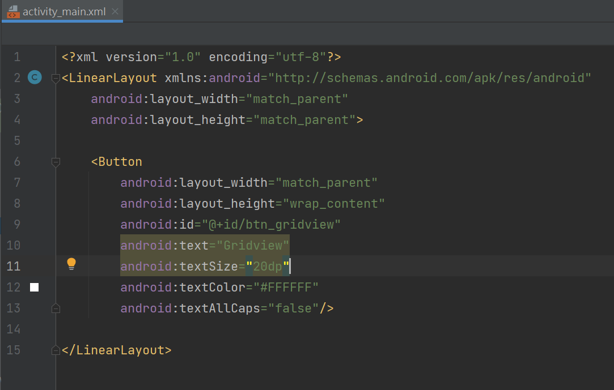Click the "false" textAllCaps value

(293, 308)
